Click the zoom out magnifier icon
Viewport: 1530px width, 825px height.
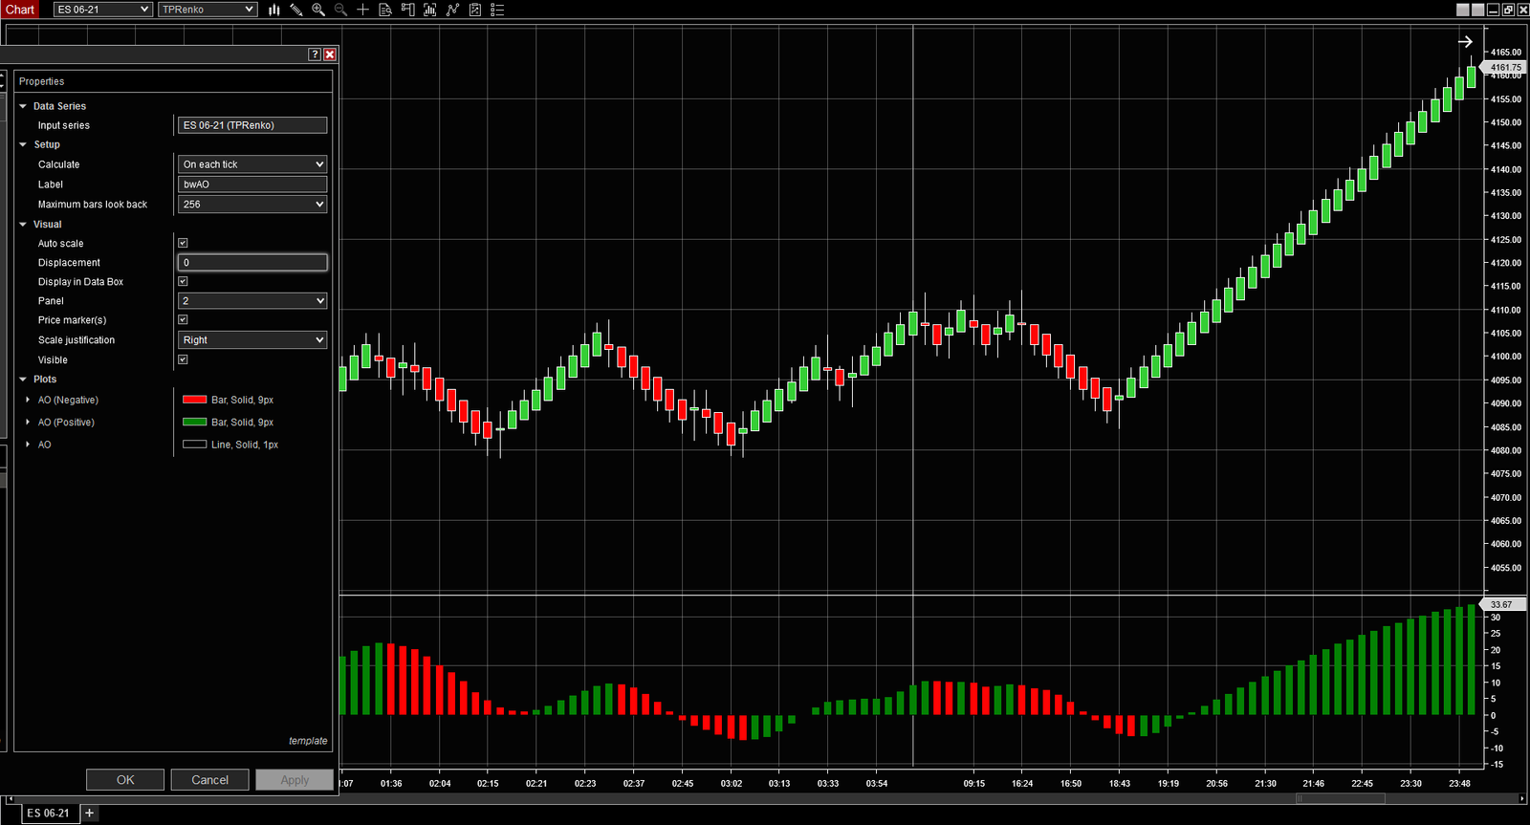click(x=340, y=10)
